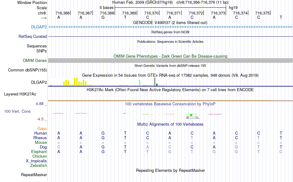This screenshot has width=293, height=182.
Task: Click the 716,370 ruler position
Action: click(151, 13)
